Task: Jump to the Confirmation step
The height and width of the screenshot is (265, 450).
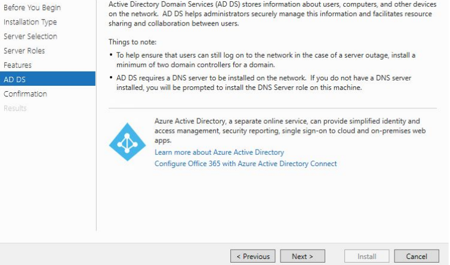Action: [25, 93]
